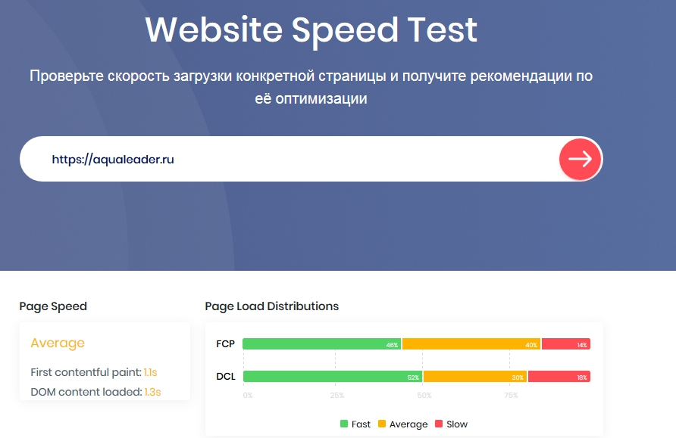This screenshot has height=438, width=676.
Task: Click the Website Speed Test title
Action: [311, 29]
